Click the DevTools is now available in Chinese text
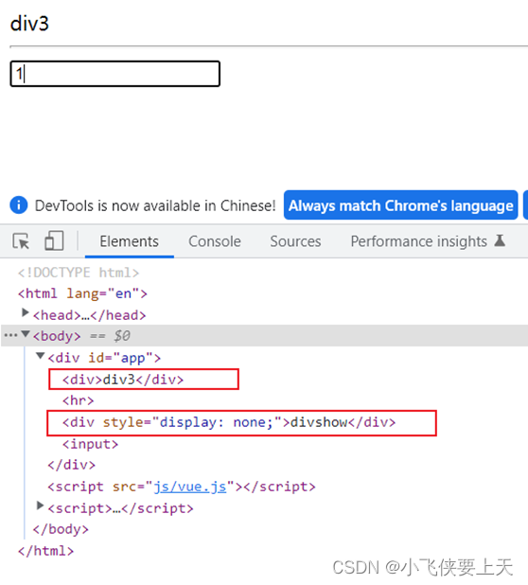Screen dimensions: 528x585 click(x=155, y=205)
